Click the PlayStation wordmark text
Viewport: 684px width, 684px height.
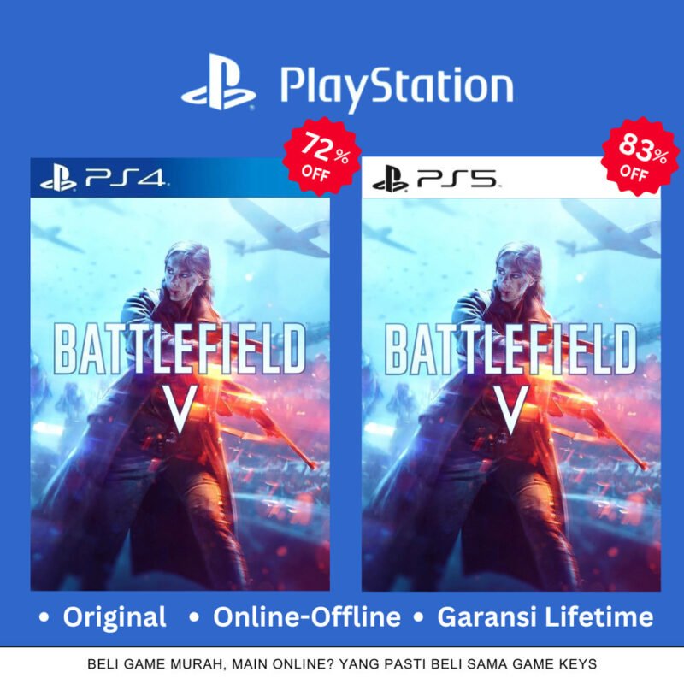[397, 87]
